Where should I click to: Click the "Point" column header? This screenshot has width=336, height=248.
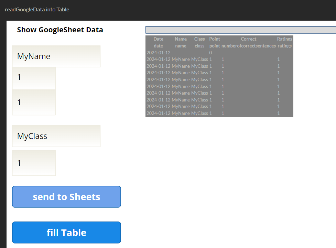(215, 39)
